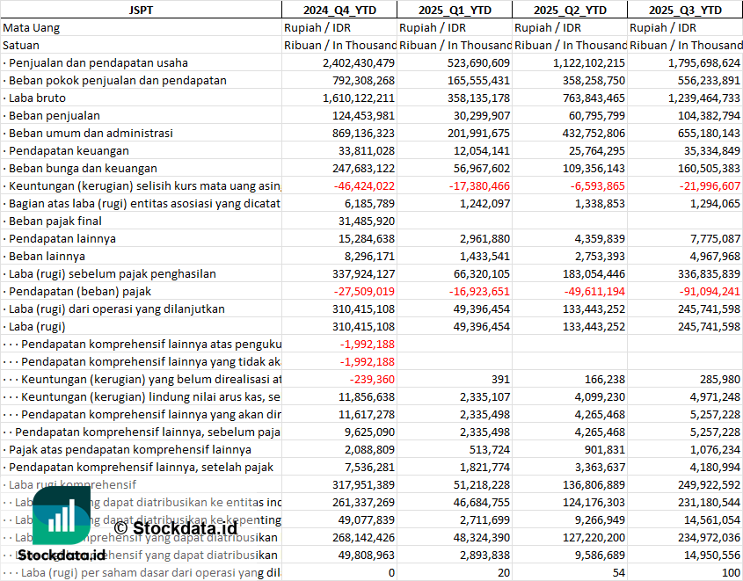The height and width of the screenshot is (581, 743).
Task: Click value 2,402,430,479 in sales row
Action: point(359,63)
